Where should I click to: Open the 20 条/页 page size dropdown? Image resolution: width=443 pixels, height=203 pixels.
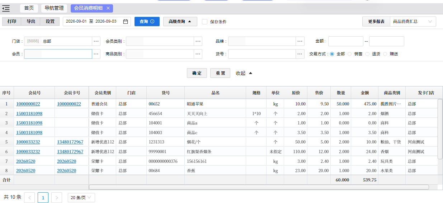(x=81, y=198)
